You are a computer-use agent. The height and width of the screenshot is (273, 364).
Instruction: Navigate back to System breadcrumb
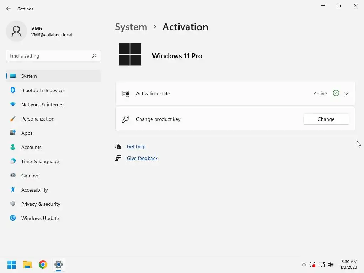click(x=131, y=27)
